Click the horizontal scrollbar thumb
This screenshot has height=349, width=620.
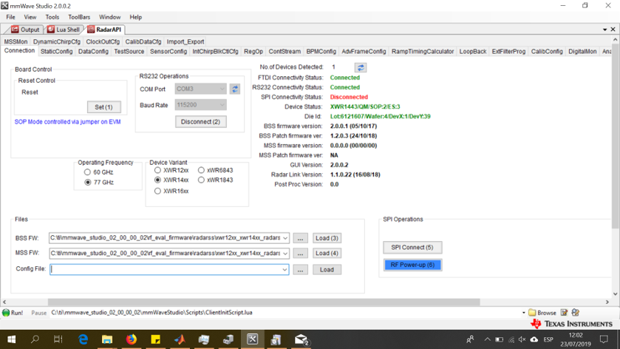(x=264, y=302)
